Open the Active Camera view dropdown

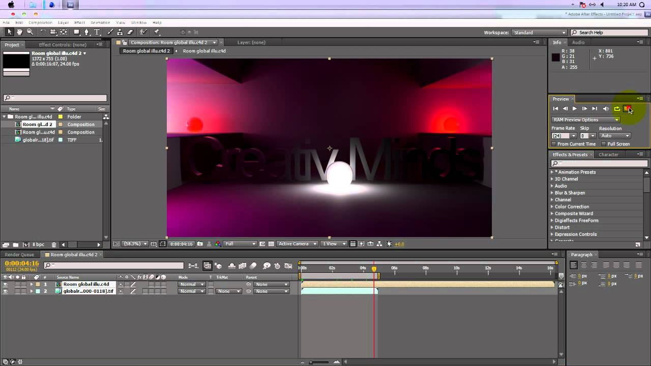[298, 244]
